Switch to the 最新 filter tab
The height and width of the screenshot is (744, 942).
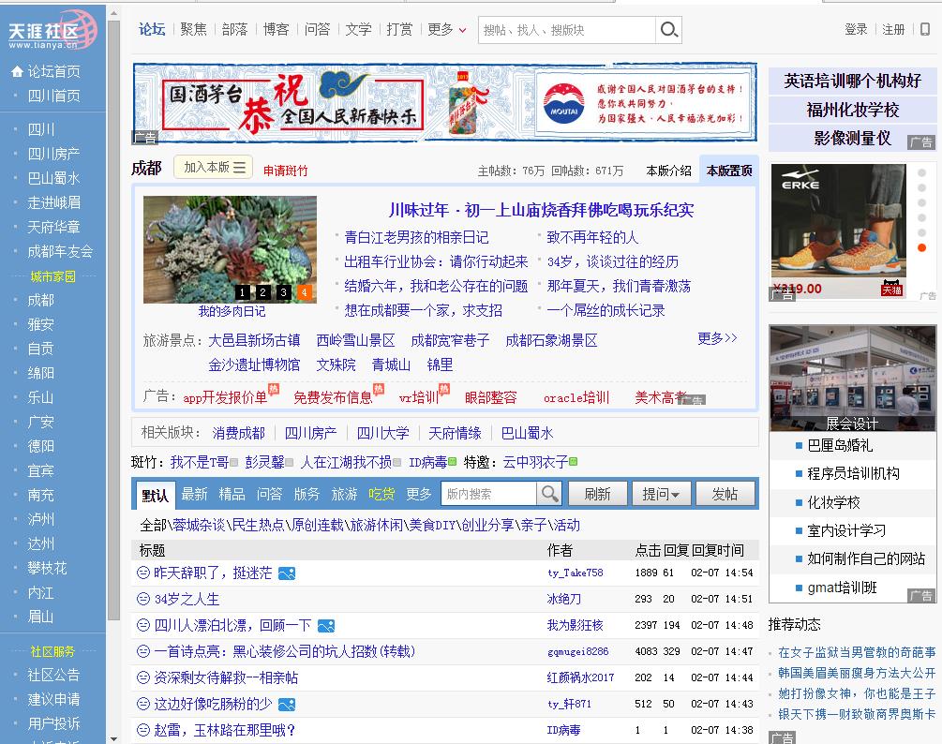(x=194, y=494)
